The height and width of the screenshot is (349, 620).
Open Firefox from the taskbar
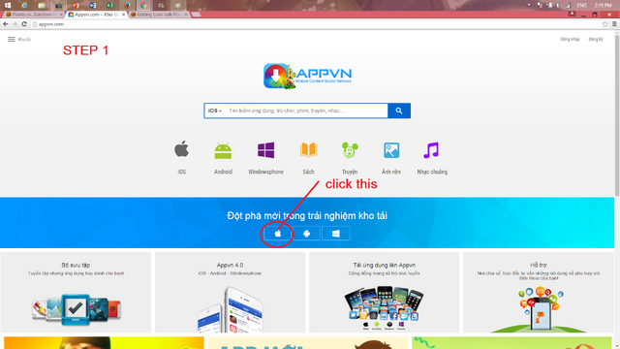click(127, 5)
